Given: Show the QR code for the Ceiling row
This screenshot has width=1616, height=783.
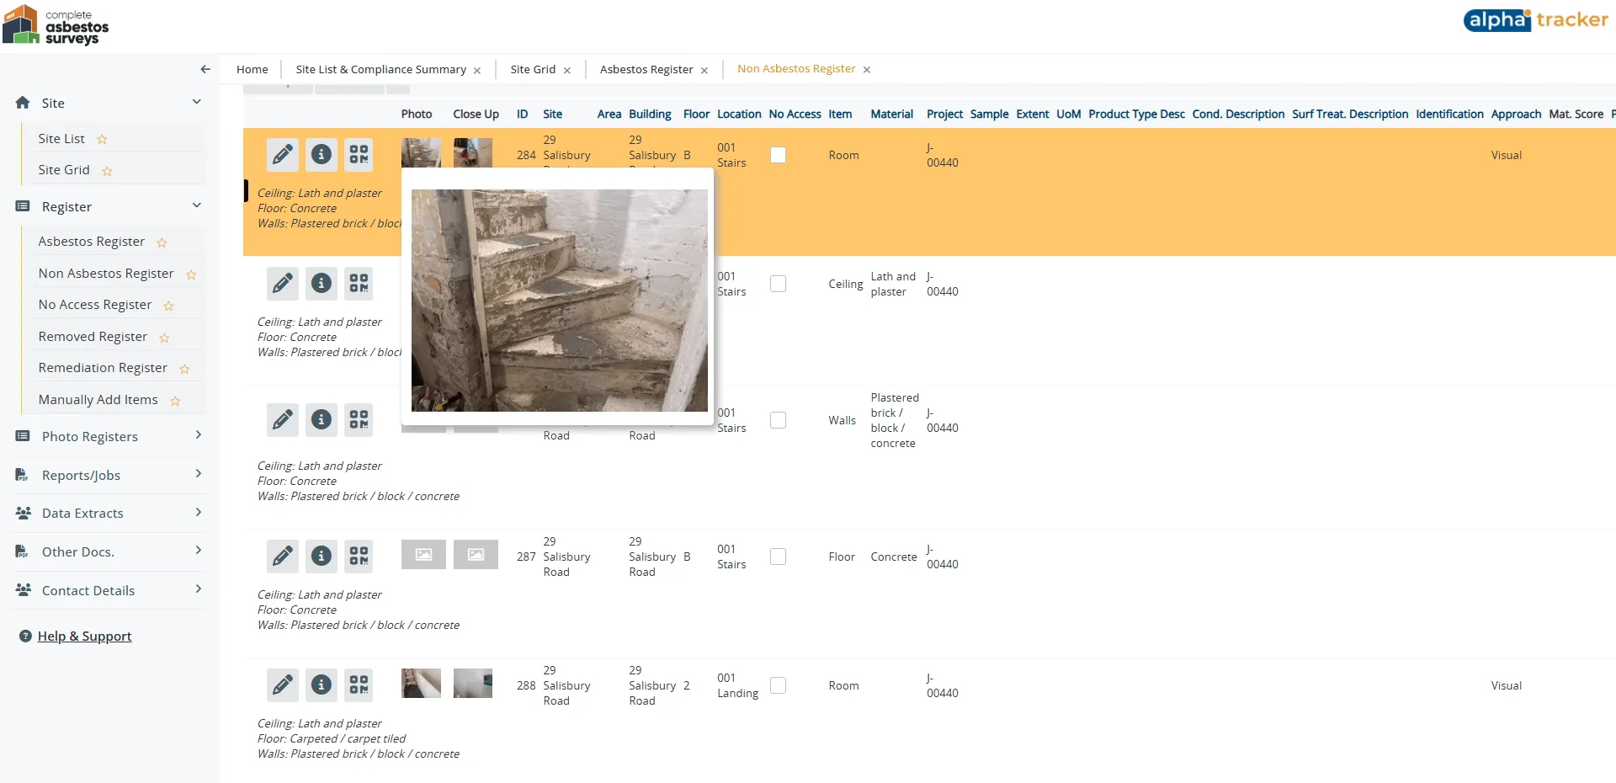Looking at the screenshot, I should 359,284.
